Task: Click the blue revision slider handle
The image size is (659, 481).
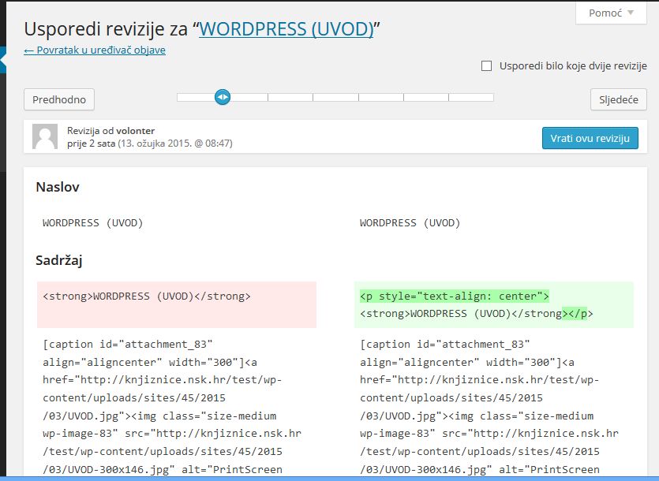Action: 223,97
